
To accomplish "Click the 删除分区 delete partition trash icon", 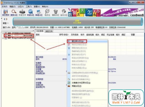I will tap(55, 13).
